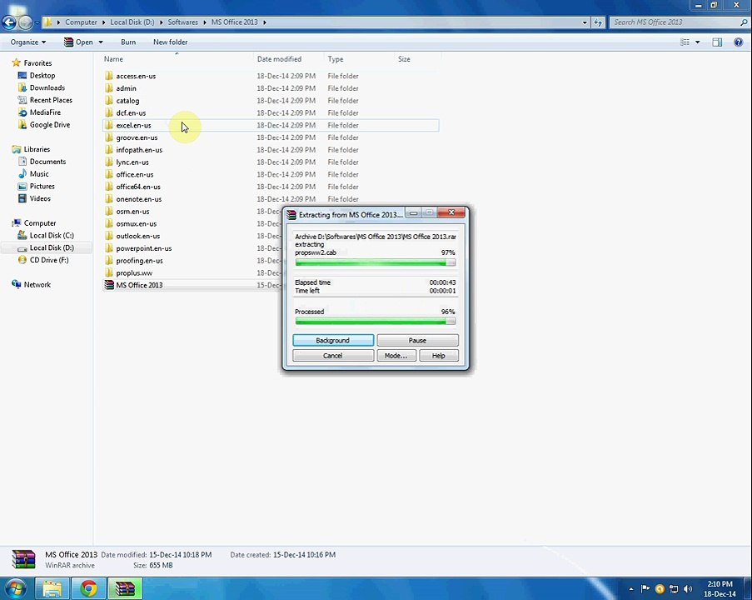This screenshot has height=600, width=752.
Task: Go back with the Back arrow
Action: [9, 22]
